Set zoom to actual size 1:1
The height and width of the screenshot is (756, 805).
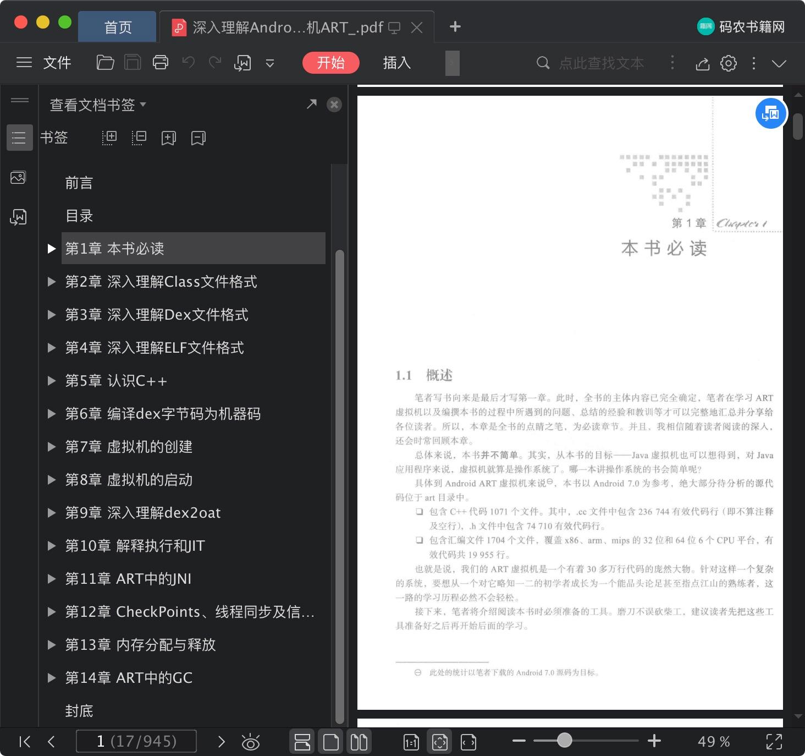411,742
